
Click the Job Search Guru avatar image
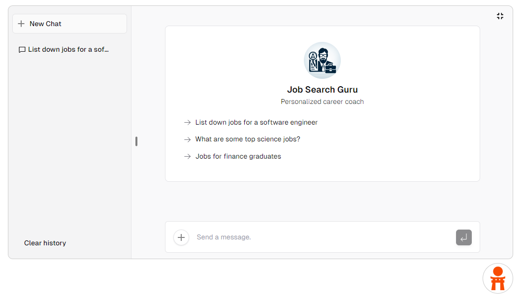pyautogui.click(x=322, y=60)
